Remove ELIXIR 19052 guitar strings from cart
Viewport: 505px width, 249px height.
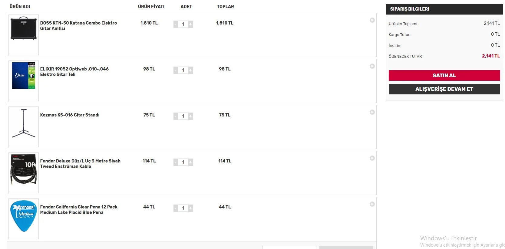pos(372,66)
